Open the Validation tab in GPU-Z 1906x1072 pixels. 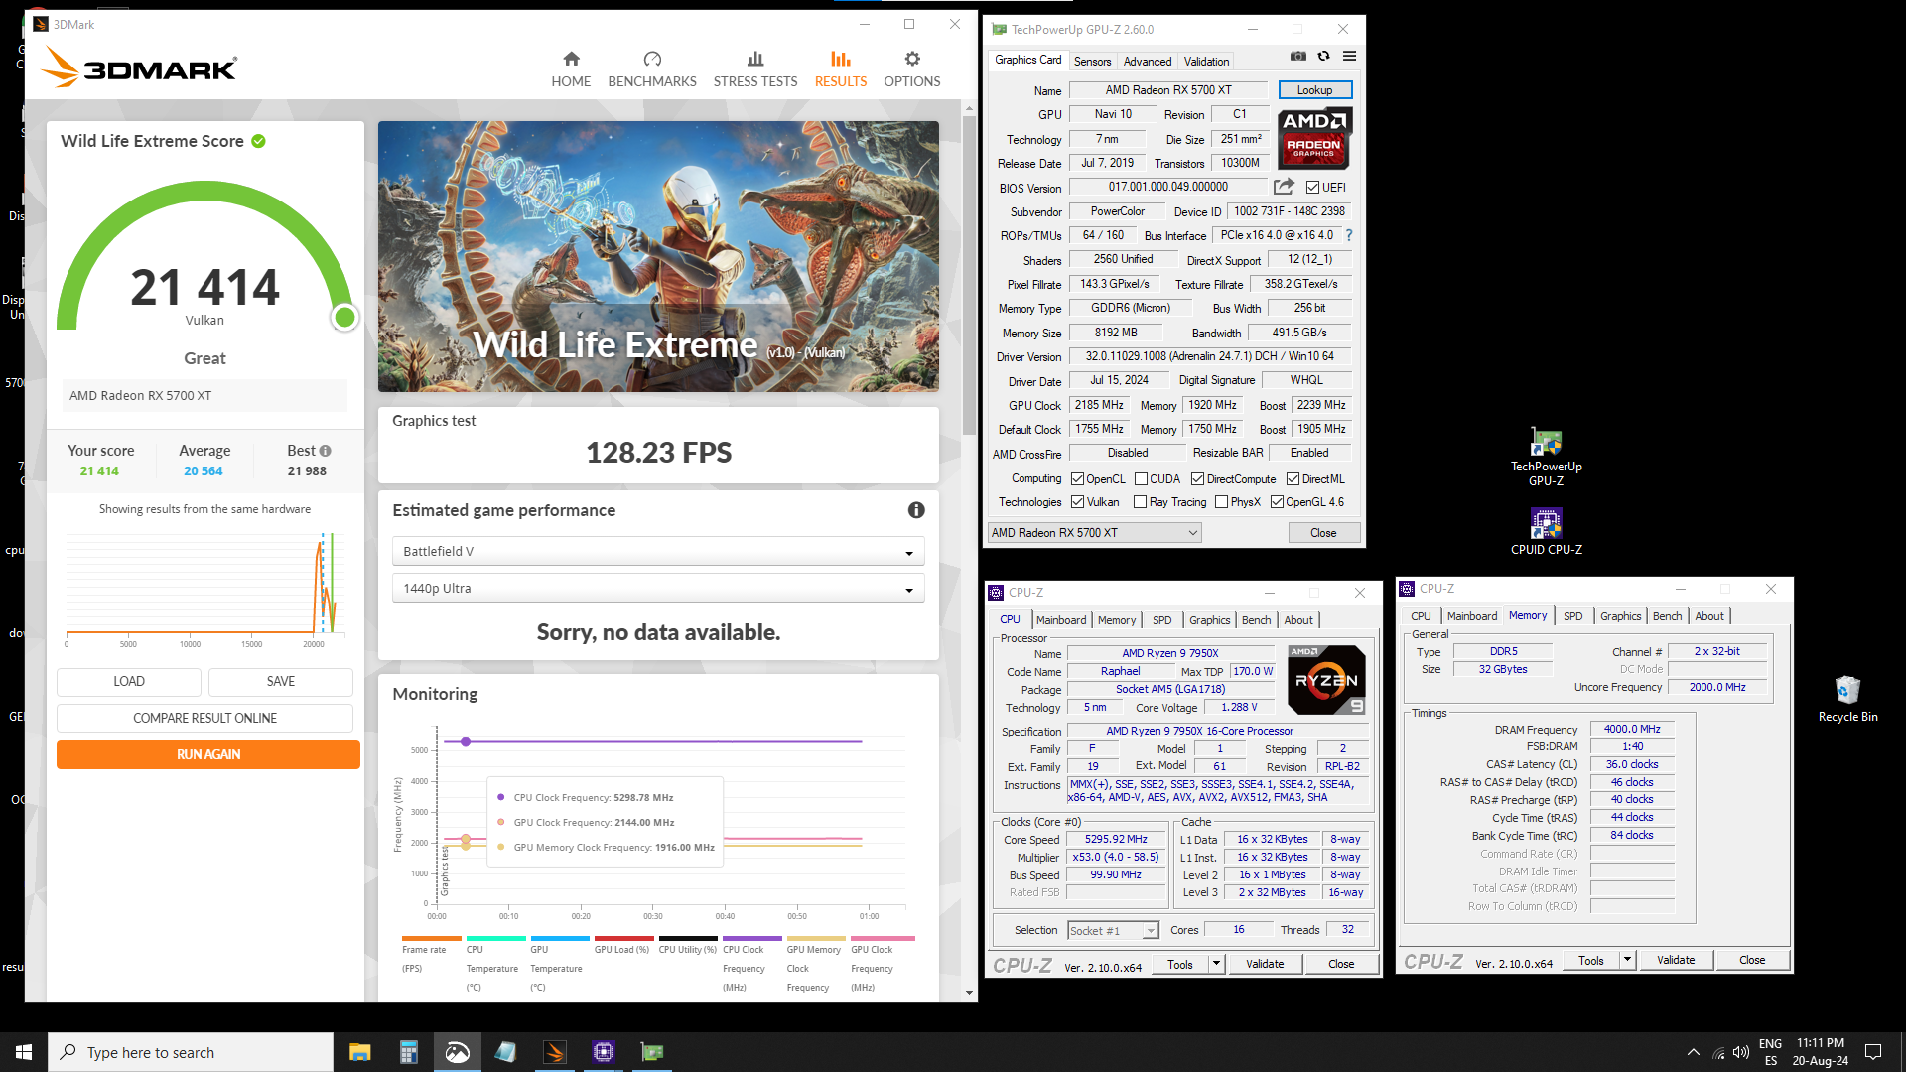[1206, 62]
